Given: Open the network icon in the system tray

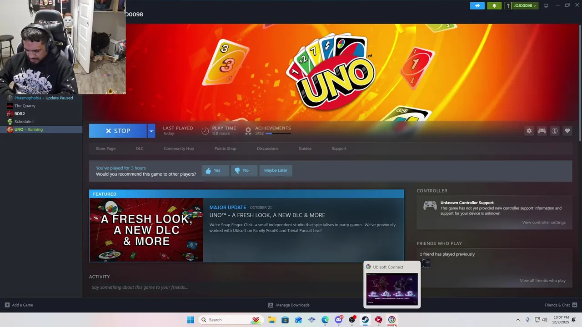Looking at the screenshot, I should pos(537,320).
